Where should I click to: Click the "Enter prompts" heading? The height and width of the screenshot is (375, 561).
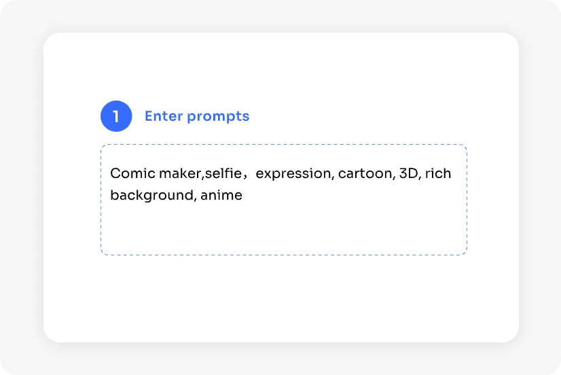197,116
